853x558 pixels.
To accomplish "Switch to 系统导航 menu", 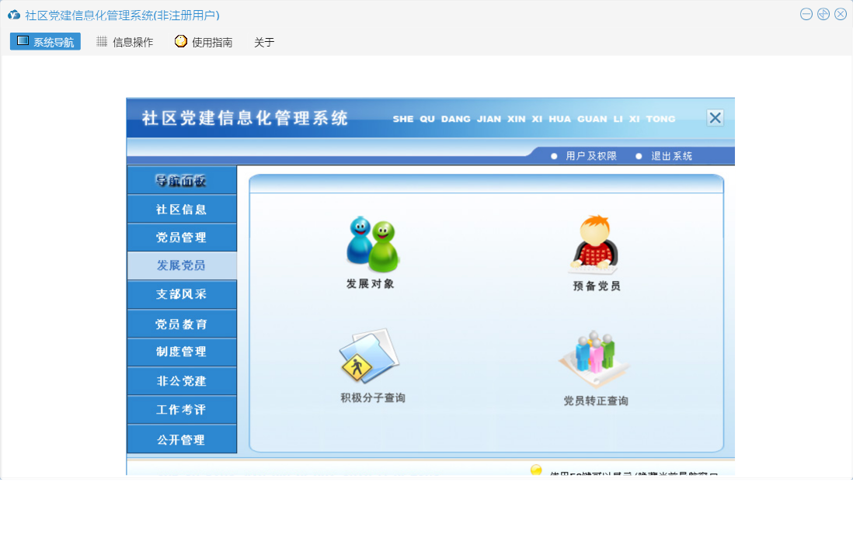I will [x=45, y=41].
